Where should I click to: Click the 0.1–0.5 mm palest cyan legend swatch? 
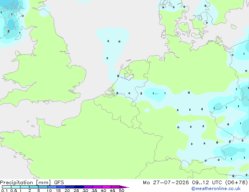[7, 187]
